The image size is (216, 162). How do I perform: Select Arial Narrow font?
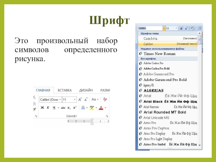tap(168, 107)
